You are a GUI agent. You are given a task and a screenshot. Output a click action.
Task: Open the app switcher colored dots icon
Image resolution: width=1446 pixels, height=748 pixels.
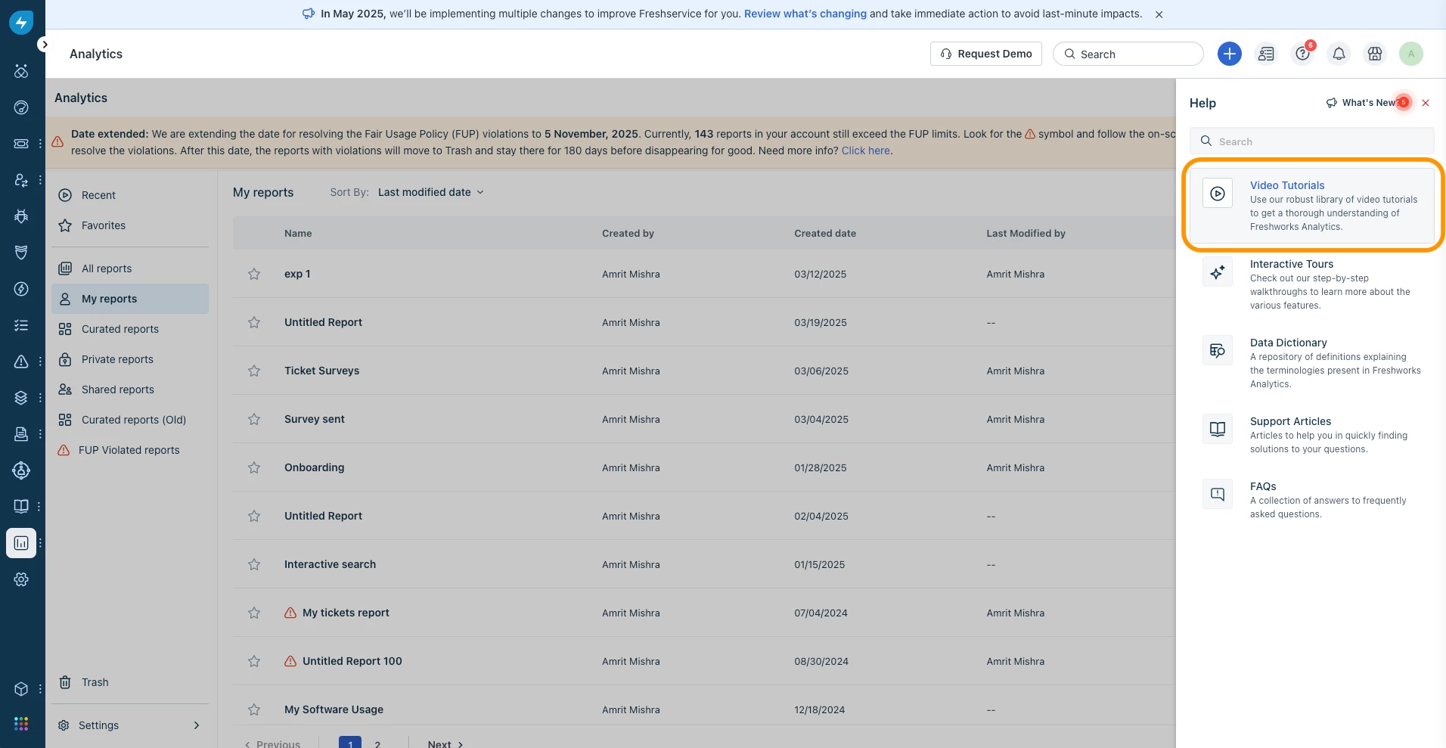[21, 724]
